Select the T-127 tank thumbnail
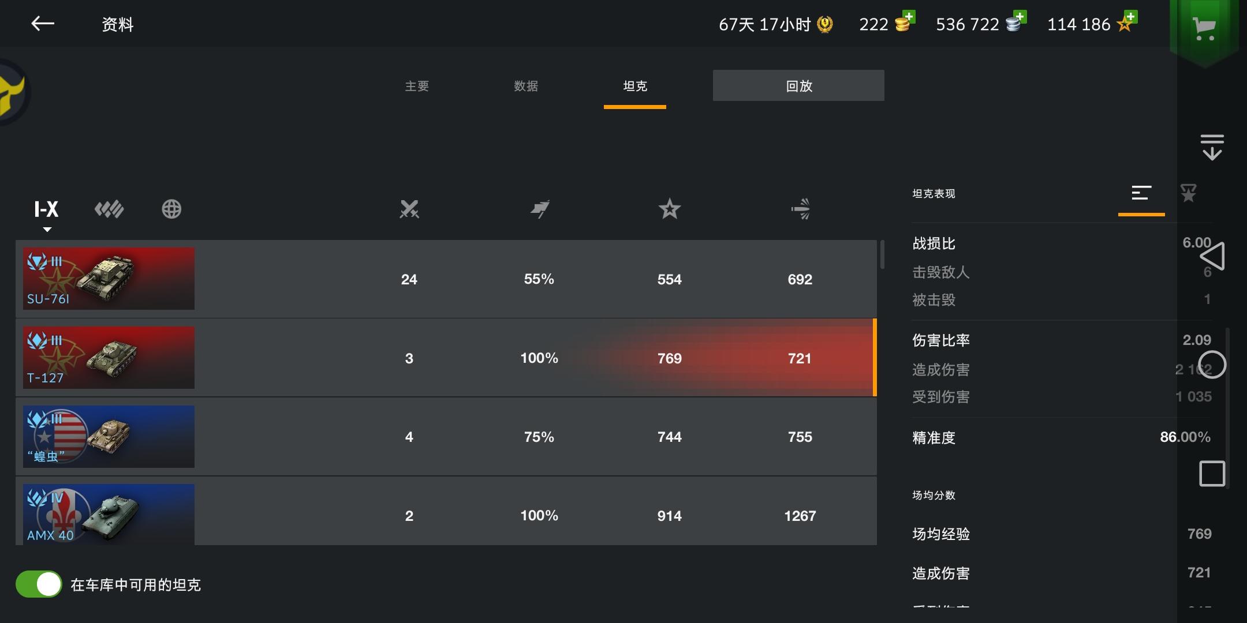This screenshot has width=1247, height=623. pos(109,358)
